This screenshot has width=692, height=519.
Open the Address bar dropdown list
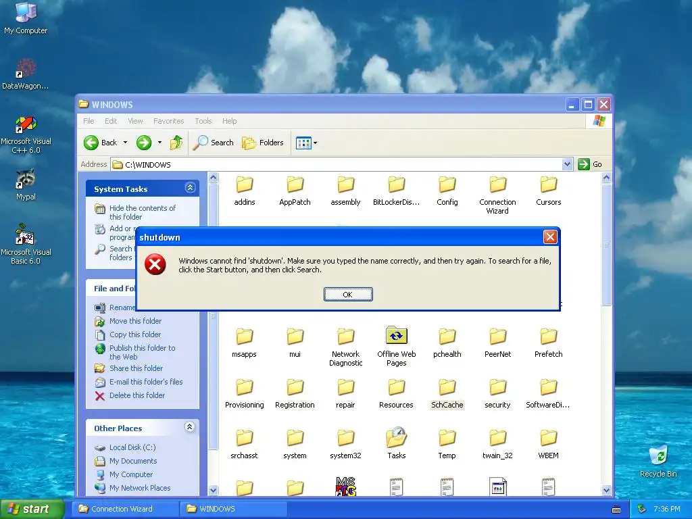[568, 164]
